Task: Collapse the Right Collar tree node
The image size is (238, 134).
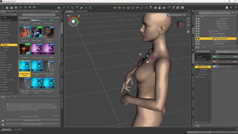Action: click(x=208, y=31)
